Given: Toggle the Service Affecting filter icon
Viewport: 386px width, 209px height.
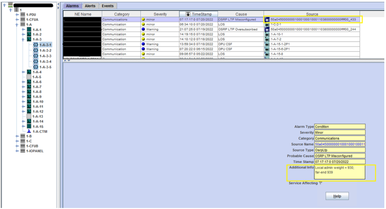Looking at the screenshot, I should click(x=320, y=183).
